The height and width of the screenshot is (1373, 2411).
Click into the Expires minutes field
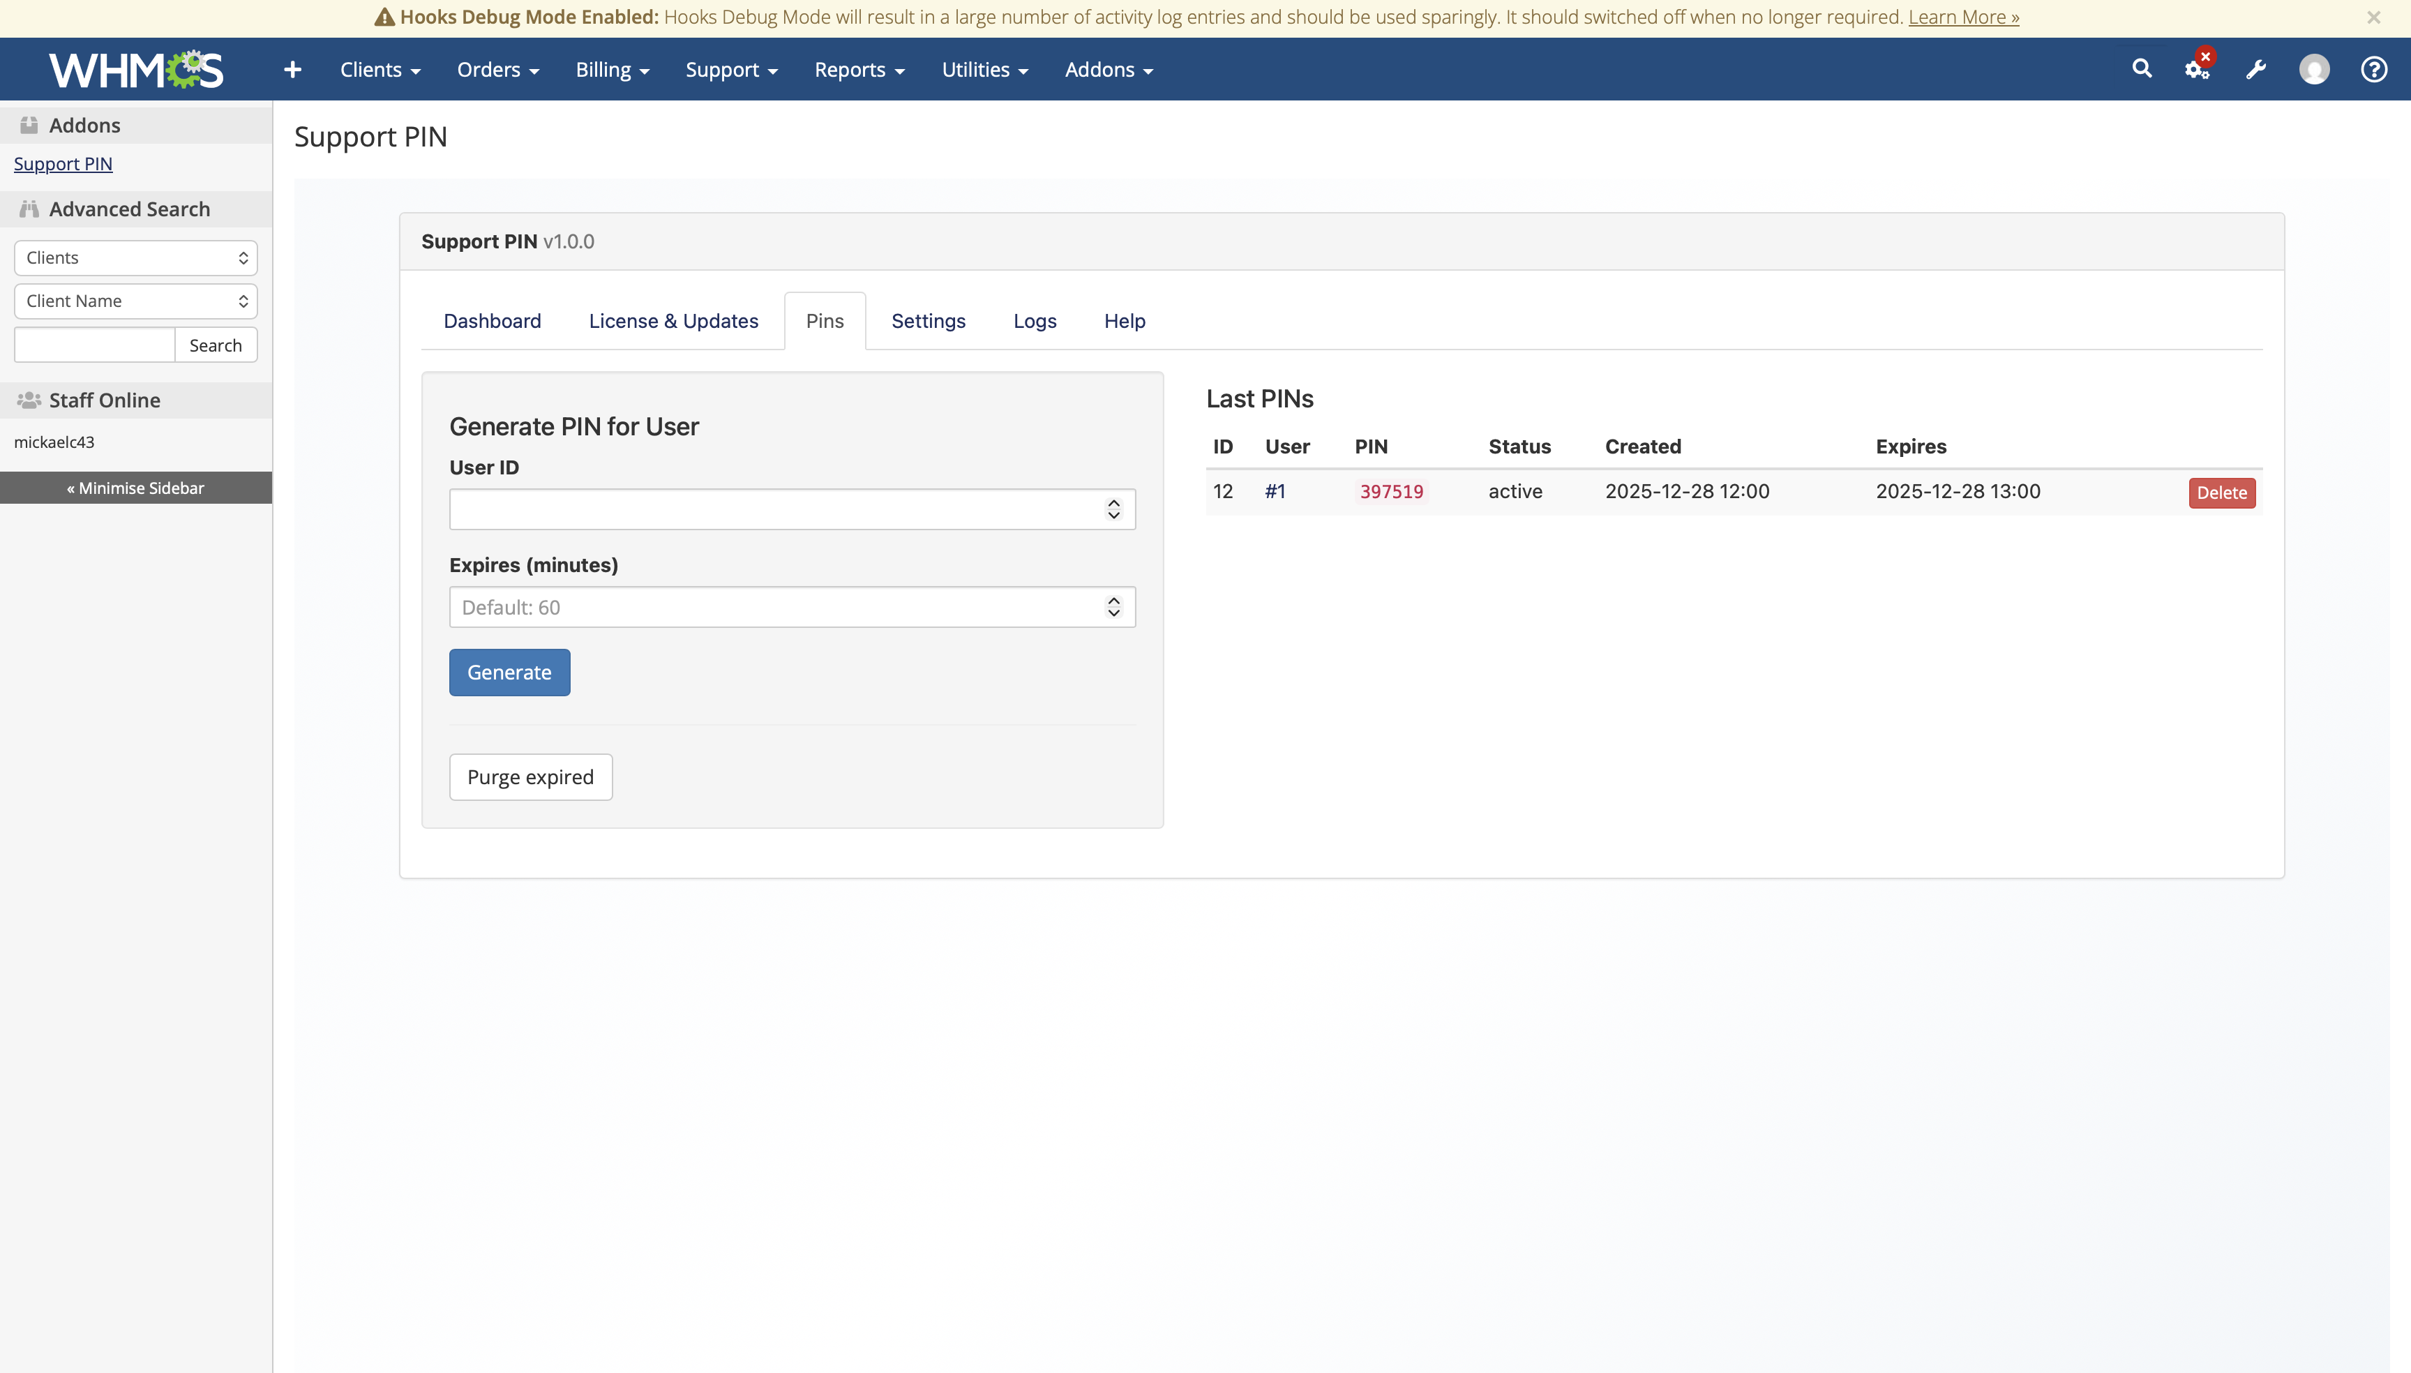tap(773, 607)
